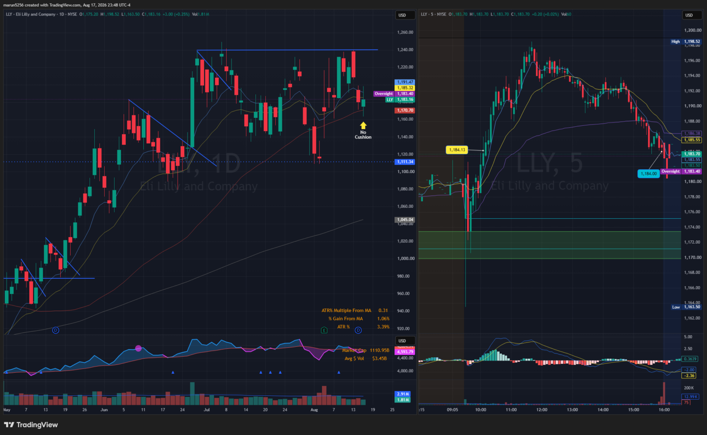Click the magenta "4,593.79" indicator label
Image resolution: width=707 pixels, height=435 pixels.
[x=405, y=352]
